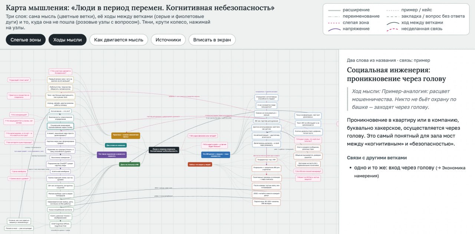Viewport: 475px width, 234px height.
Task: Select the teal branch «Два слова из названия»
Action: [116, 145]
